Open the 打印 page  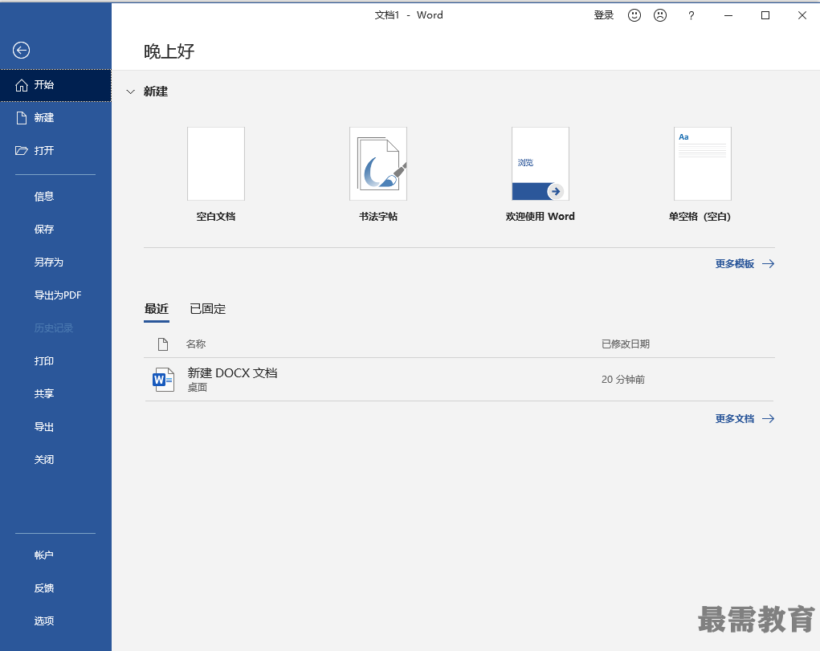tap(55, 360)
